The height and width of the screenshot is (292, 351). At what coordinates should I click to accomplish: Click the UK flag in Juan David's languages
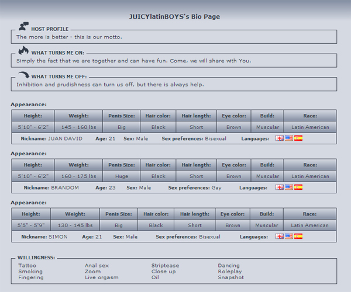(x=280, y=138)
